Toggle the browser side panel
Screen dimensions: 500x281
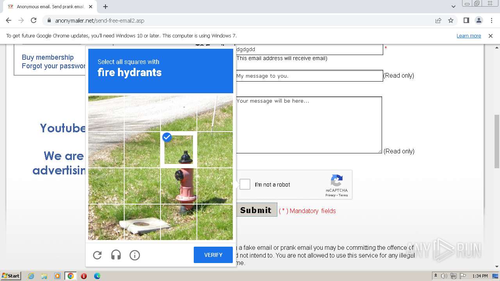[x=466, y=20]
